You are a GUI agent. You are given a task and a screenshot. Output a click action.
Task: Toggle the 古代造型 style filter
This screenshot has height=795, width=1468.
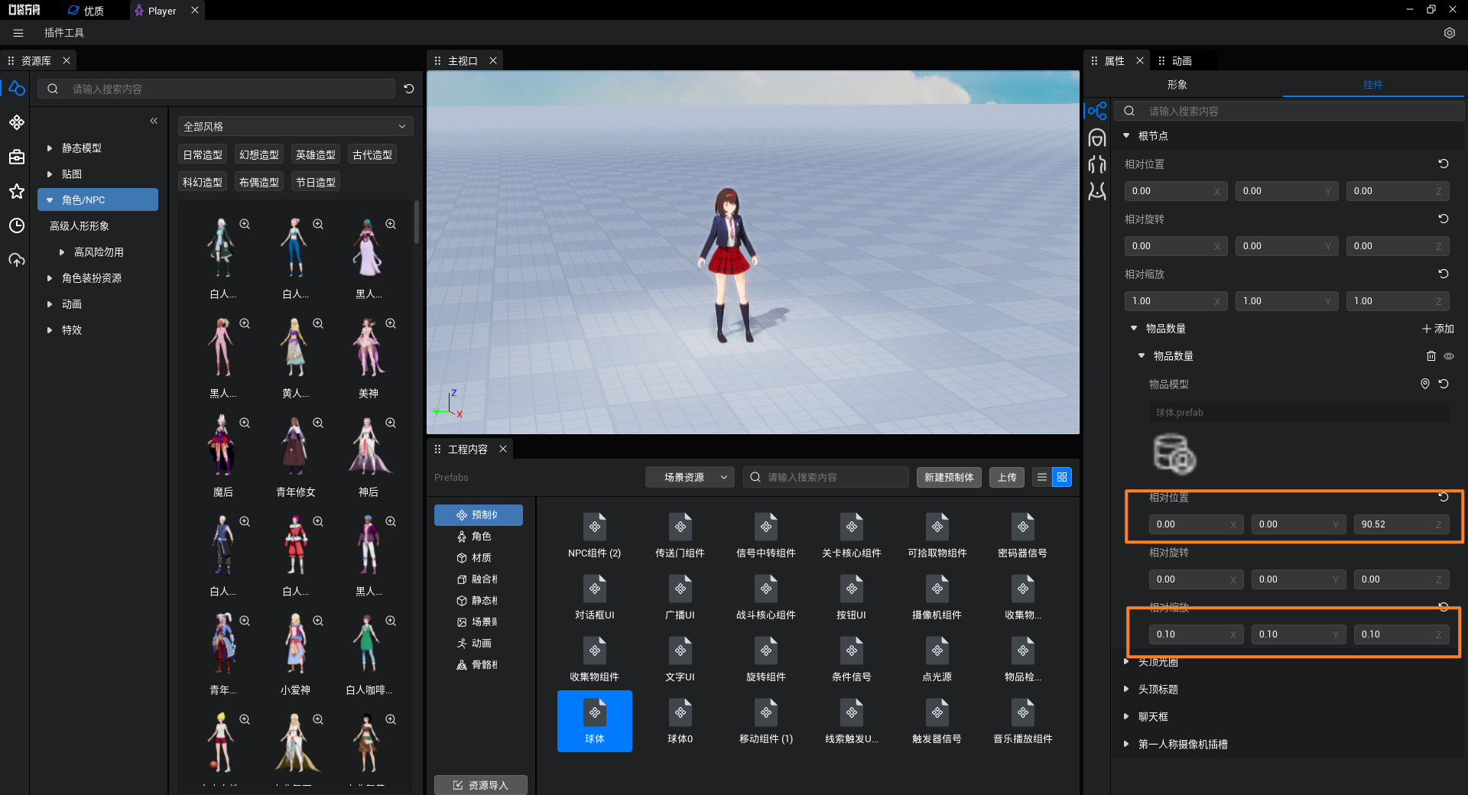pos(372,154)
